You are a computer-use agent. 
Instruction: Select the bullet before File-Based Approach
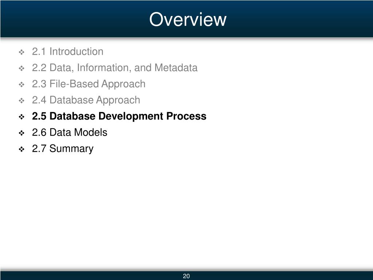(x=21, y=85)
